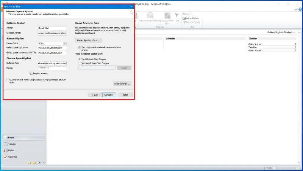Collapse the ribbon using the caret icon
The height and width of the screenshot is (171, 303).
point(296,9)
